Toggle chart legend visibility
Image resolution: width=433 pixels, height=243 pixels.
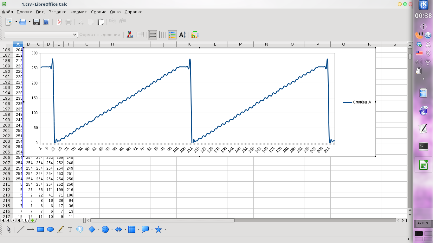(x=172, y=35)
